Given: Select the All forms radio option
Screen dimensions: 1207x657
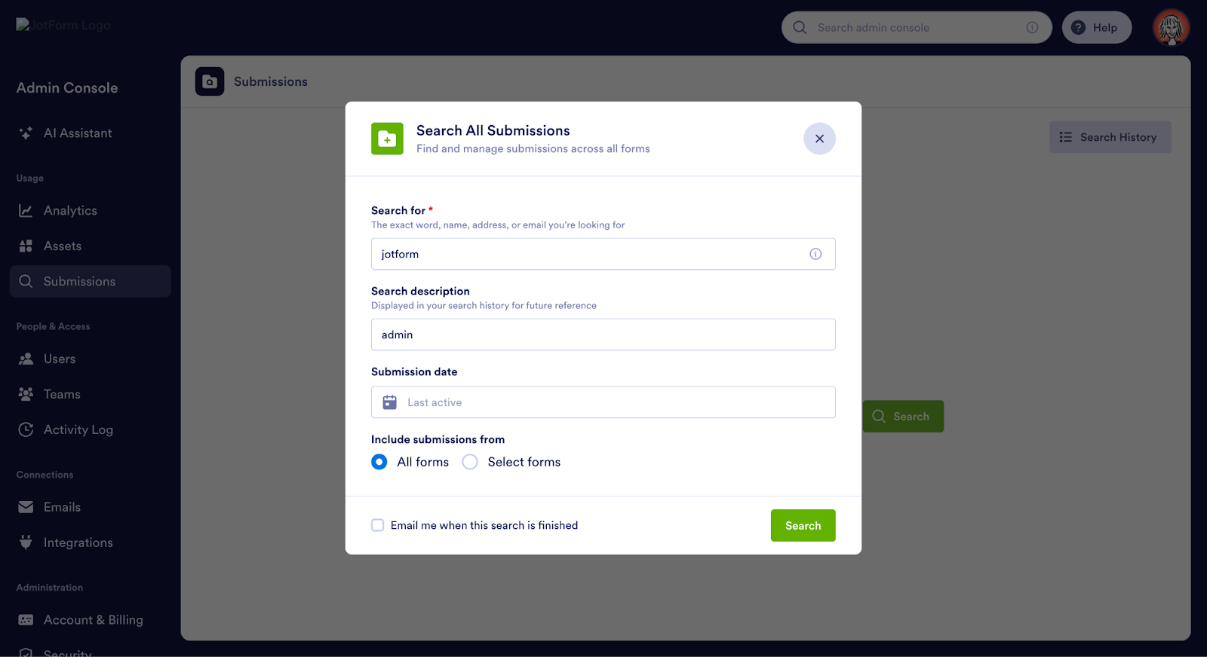Looking at the screenshot, I should (x=379, y=462).
